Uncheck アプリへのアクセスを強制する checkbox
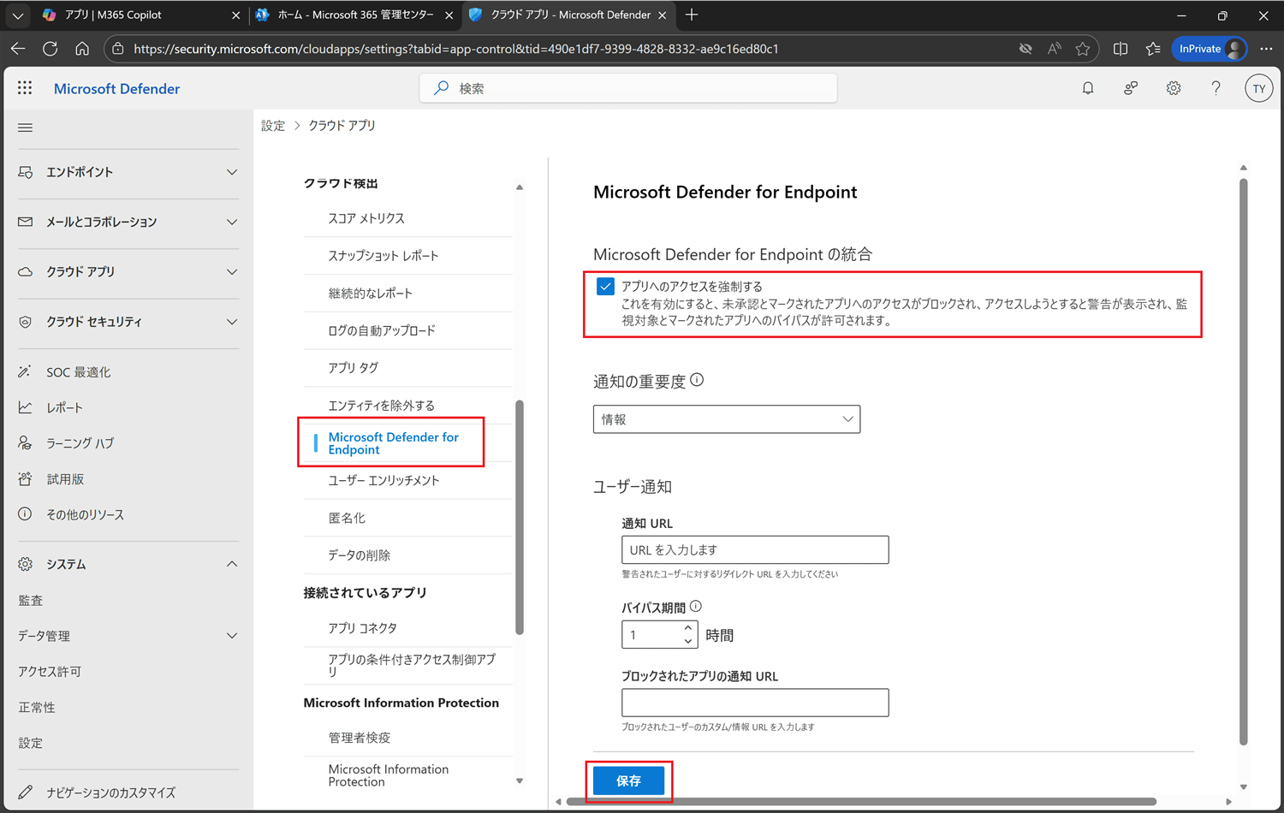Screen dimensions: 1284x813 pyautogui.click(x=605, y=287)
